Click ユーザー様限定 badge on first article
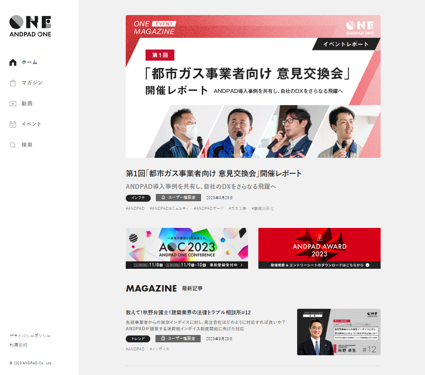The image size is (425, 375). pyautogui.click(x=178, y=198)
